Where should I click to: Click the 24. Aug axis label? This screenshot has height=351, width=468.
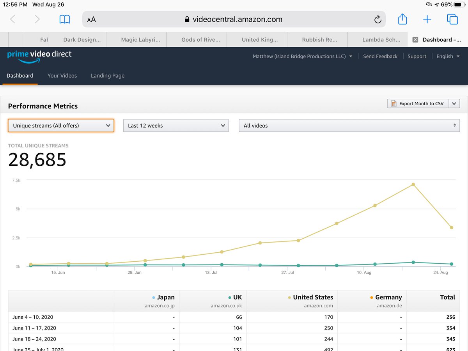[x=441, y=273]
